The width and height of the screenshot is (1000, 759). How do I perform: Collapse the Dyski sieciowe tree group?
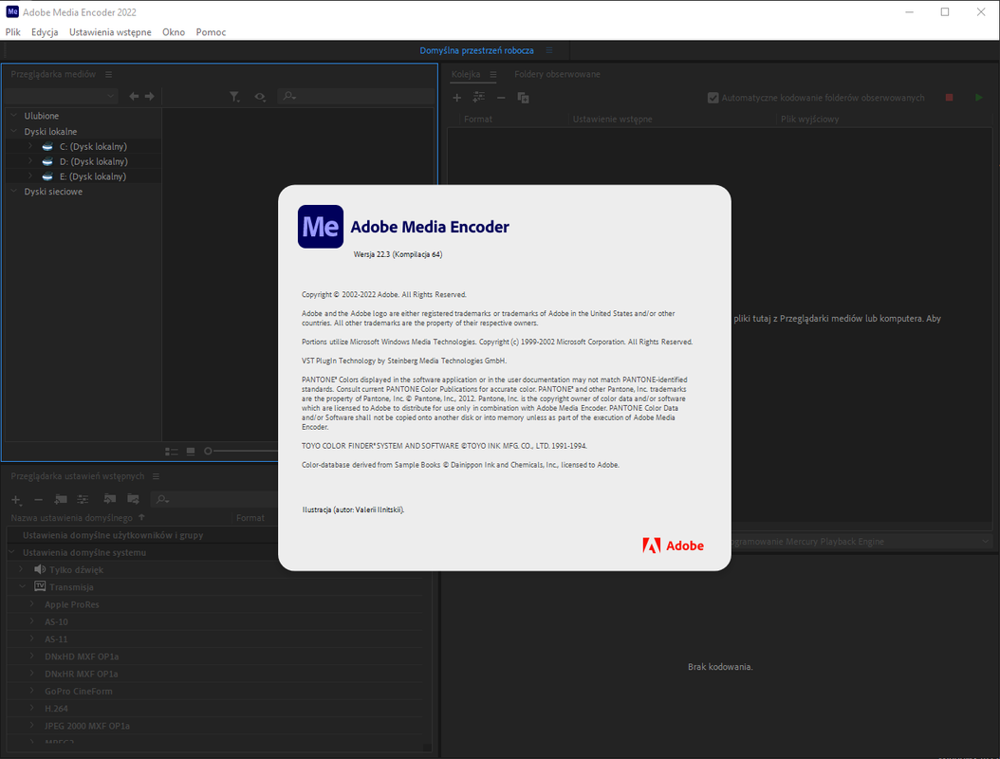[x=13, y=191]
